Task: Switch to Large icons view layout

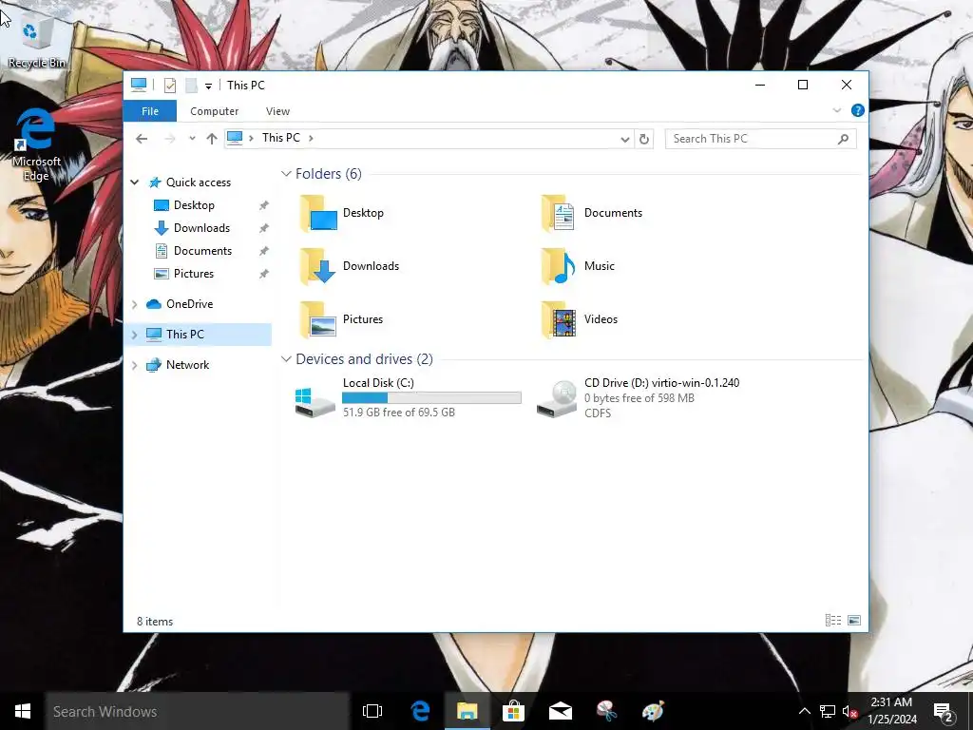Action: point(854,620)
